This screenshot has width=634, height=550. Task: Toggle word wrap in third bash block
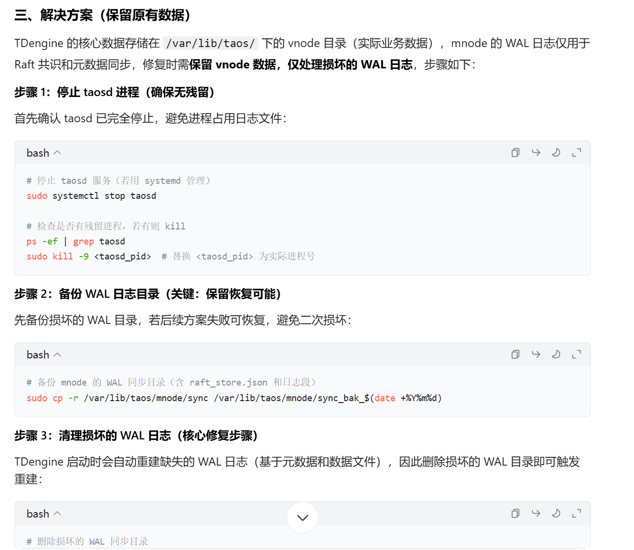click(536, 514)
